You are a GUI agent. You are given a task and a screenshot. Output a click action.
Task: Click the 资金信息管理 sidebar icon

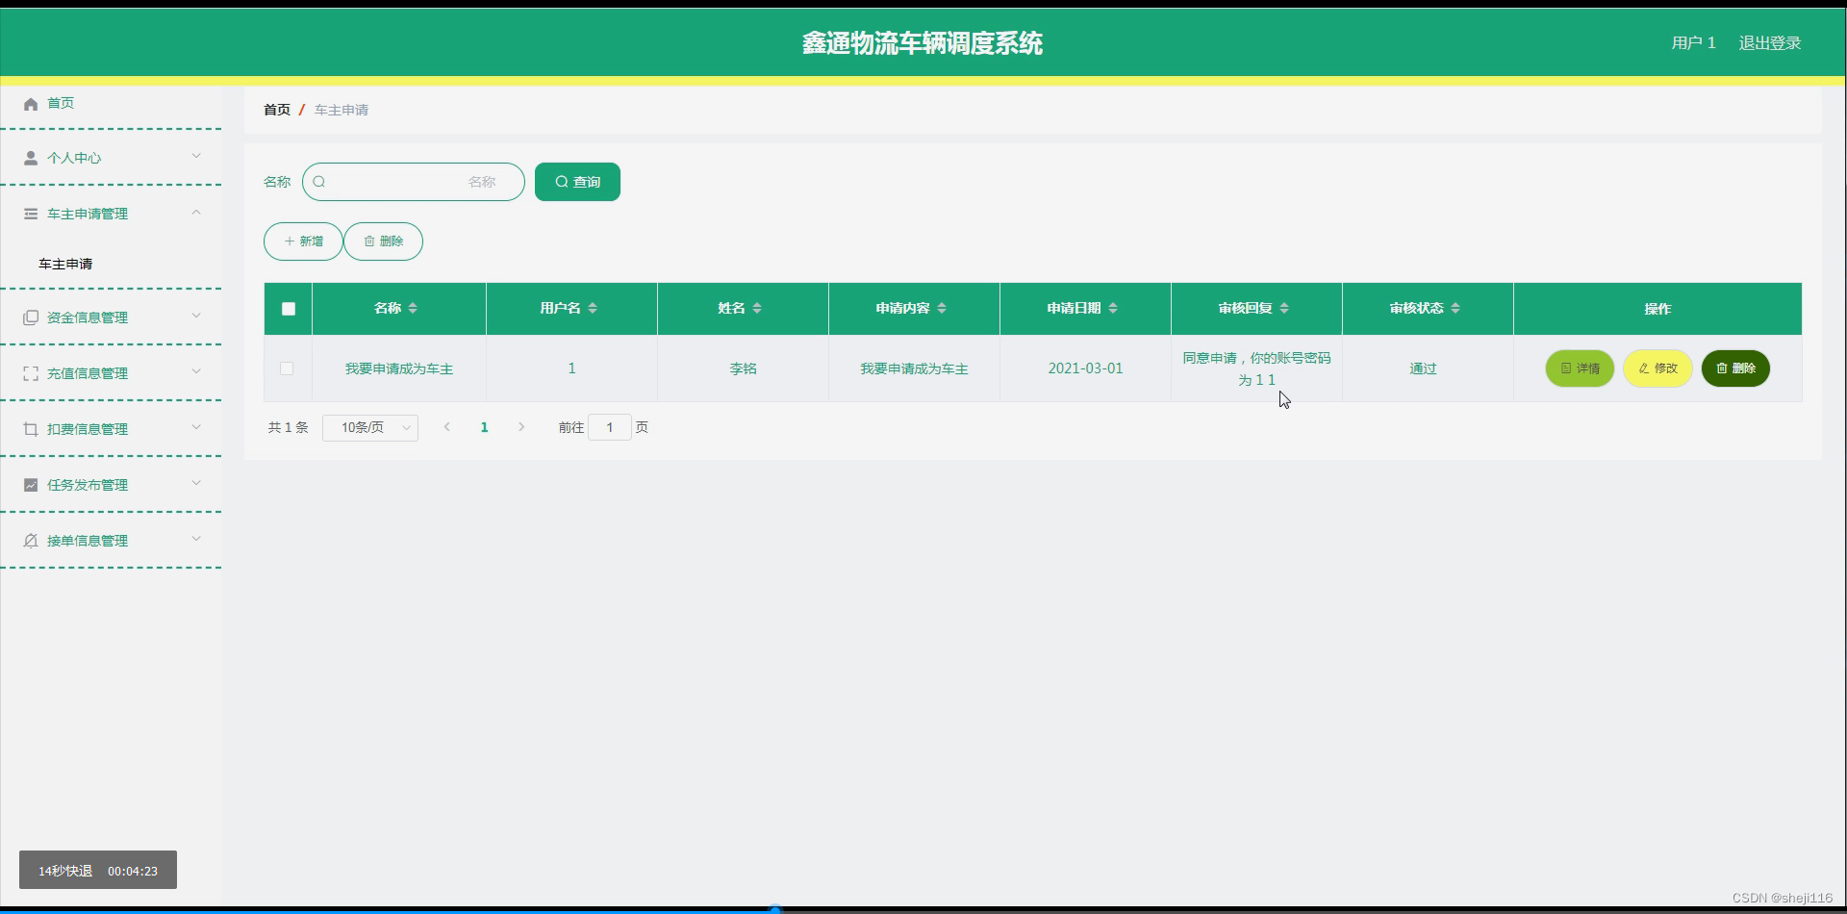pos(30,316)
